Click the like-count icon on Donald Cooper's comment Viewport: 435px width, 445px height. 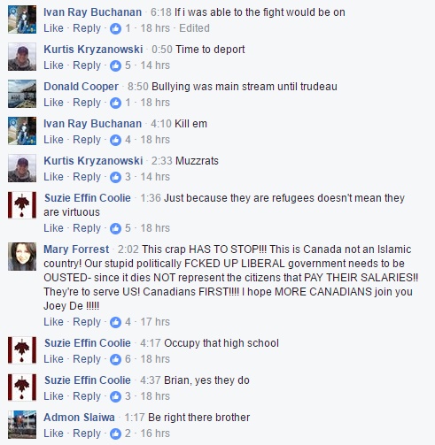[115, 103]
